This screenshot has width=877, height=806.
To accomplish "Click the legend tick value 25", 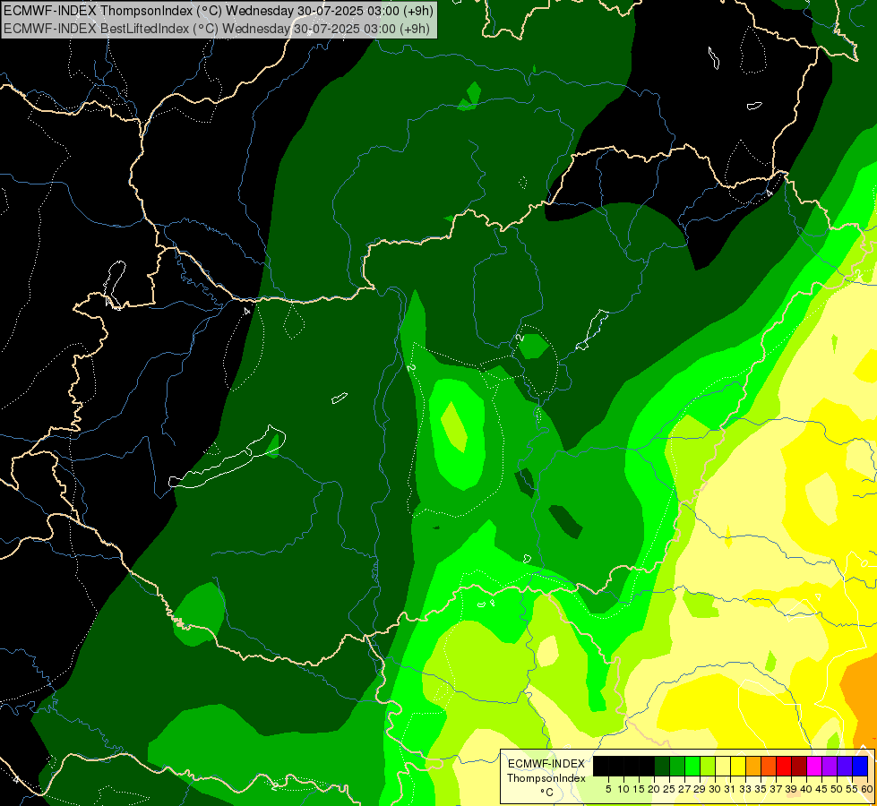I will tap(669, 789).
